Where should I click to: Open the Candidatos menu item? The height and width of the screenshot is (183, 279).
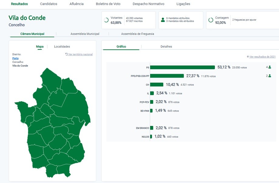(x=49, y=4)
